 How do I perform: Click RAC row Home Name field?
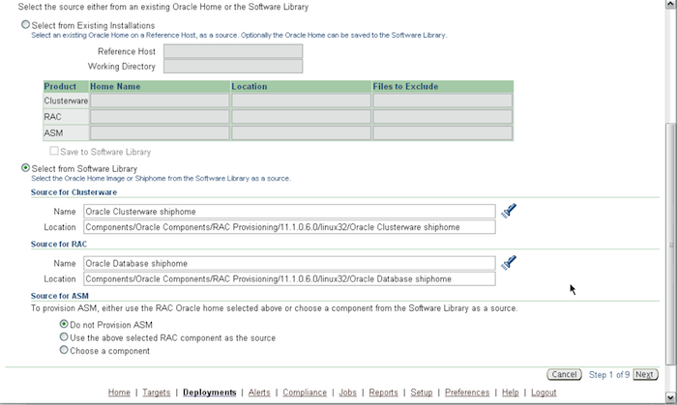click(160, 116)
